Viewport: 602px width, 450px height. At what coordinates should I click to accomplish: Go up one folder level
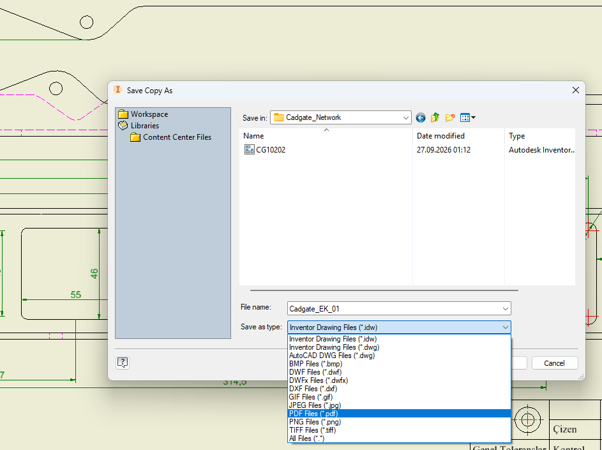click(435, 118)
